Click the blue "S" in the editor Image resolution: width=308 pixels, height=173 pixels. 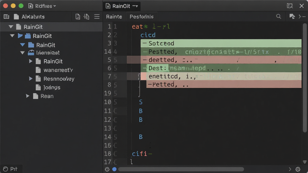(141, 102)
